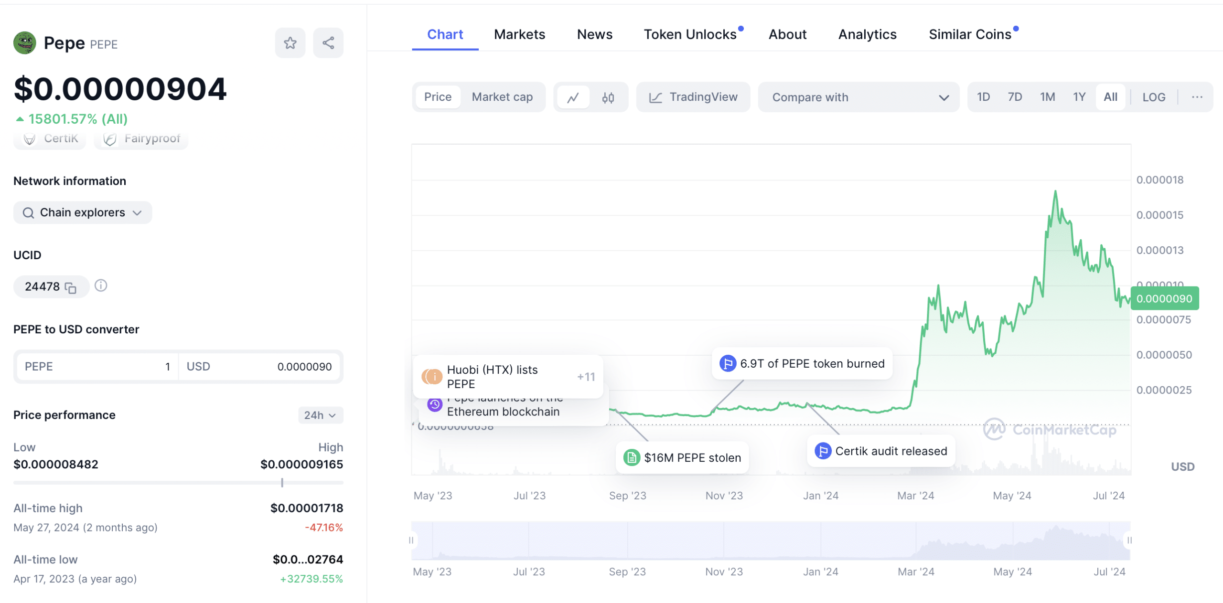The image size is (1223, 603).
Task: Click the +32739.55% from all-time low text
Action: (311, 579)
